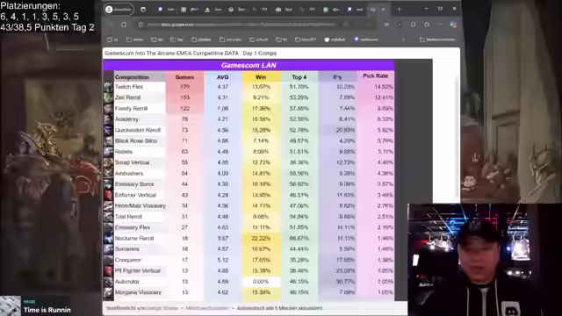Click the music album art thumbnail

10,305
